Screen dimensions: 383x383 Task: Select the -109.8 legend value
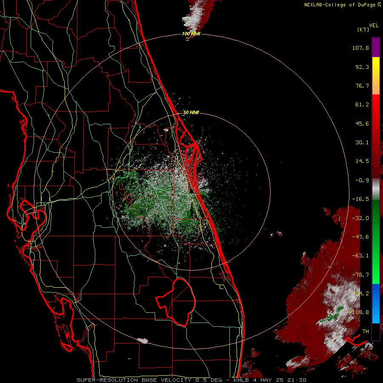(359, 312)
